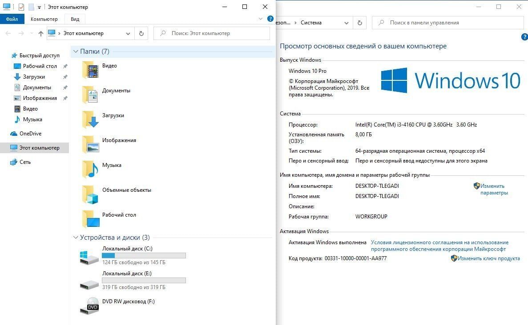The image size is (528, 325).
Task: Click Изменить ключ продукта link
Action: [x=488, y=258]
